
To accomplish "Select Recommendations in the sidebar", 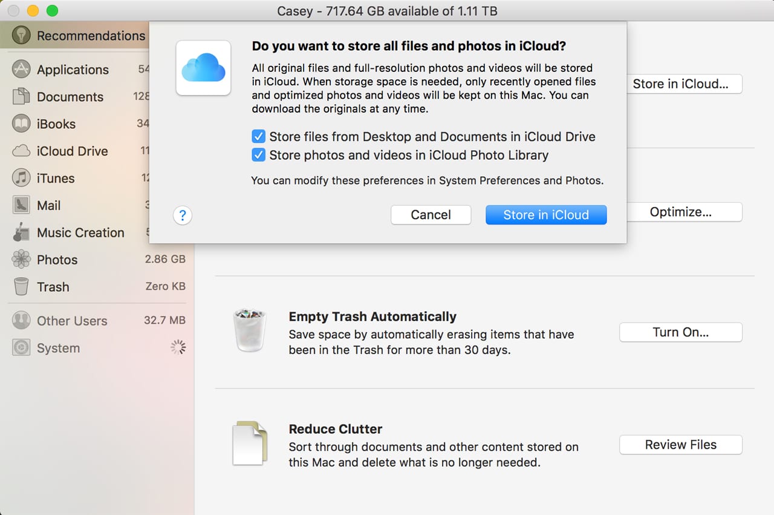I will coord(91,36).
